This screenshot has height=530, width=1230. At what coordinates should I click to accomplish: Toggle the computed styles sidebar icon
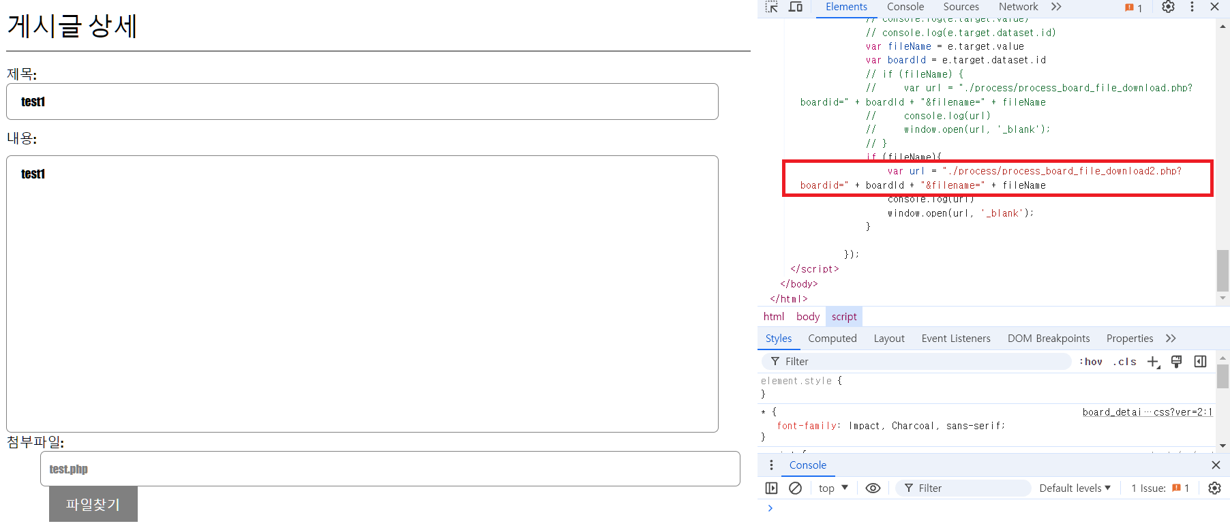(1201, 362)
